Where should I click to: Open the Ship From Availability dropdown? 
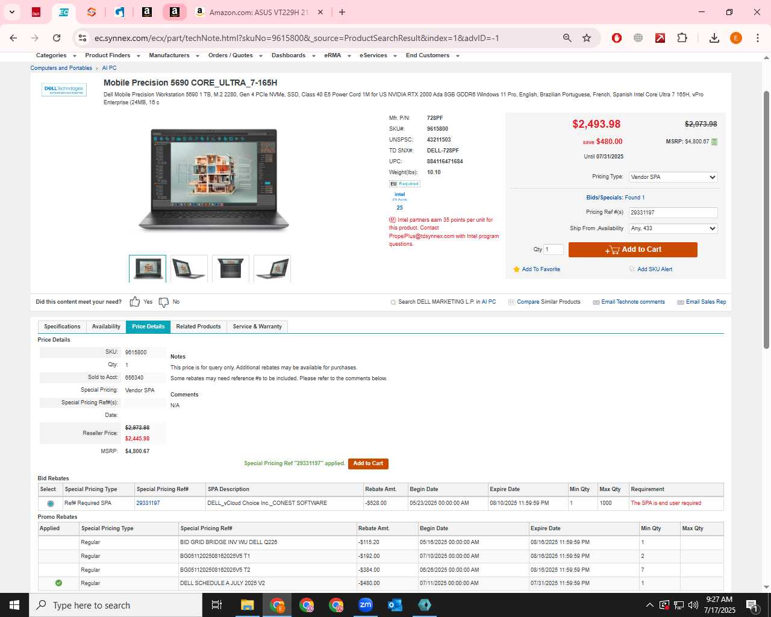click(673, 228)
